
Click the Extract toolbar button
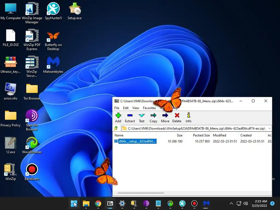130,118
